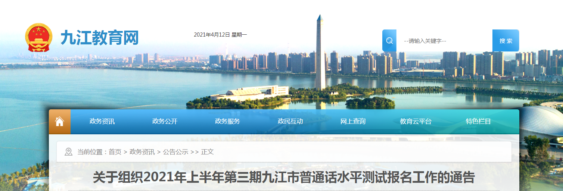563x191 pixels.
Task: Open the 政民互动 navigation item
Action: (290, 122)
